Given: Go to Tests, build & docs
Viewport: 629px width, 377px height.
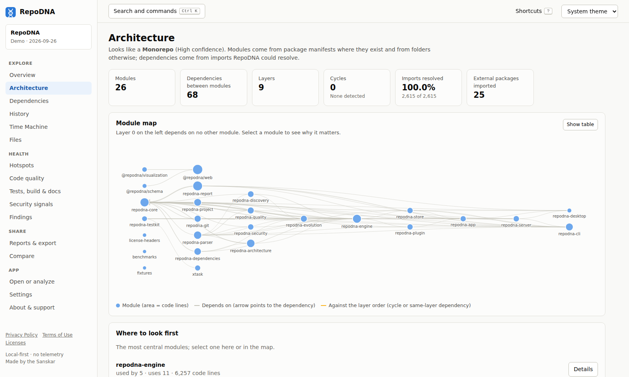Looking at the screenshot, I should point(48,191).
